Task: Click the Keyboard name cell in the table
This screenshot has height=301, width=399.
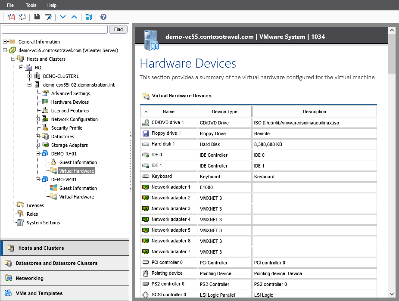Action: pos(168,177)
